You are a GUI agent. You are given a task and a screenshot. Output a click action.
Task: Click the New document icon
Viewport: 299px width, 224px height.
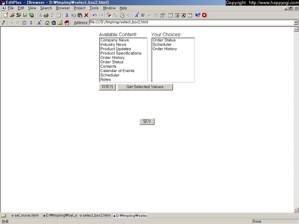click(x=6, y=15)
